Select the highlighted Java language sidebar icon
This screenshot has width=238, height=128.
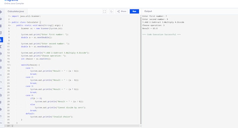(x=1, y=40)
